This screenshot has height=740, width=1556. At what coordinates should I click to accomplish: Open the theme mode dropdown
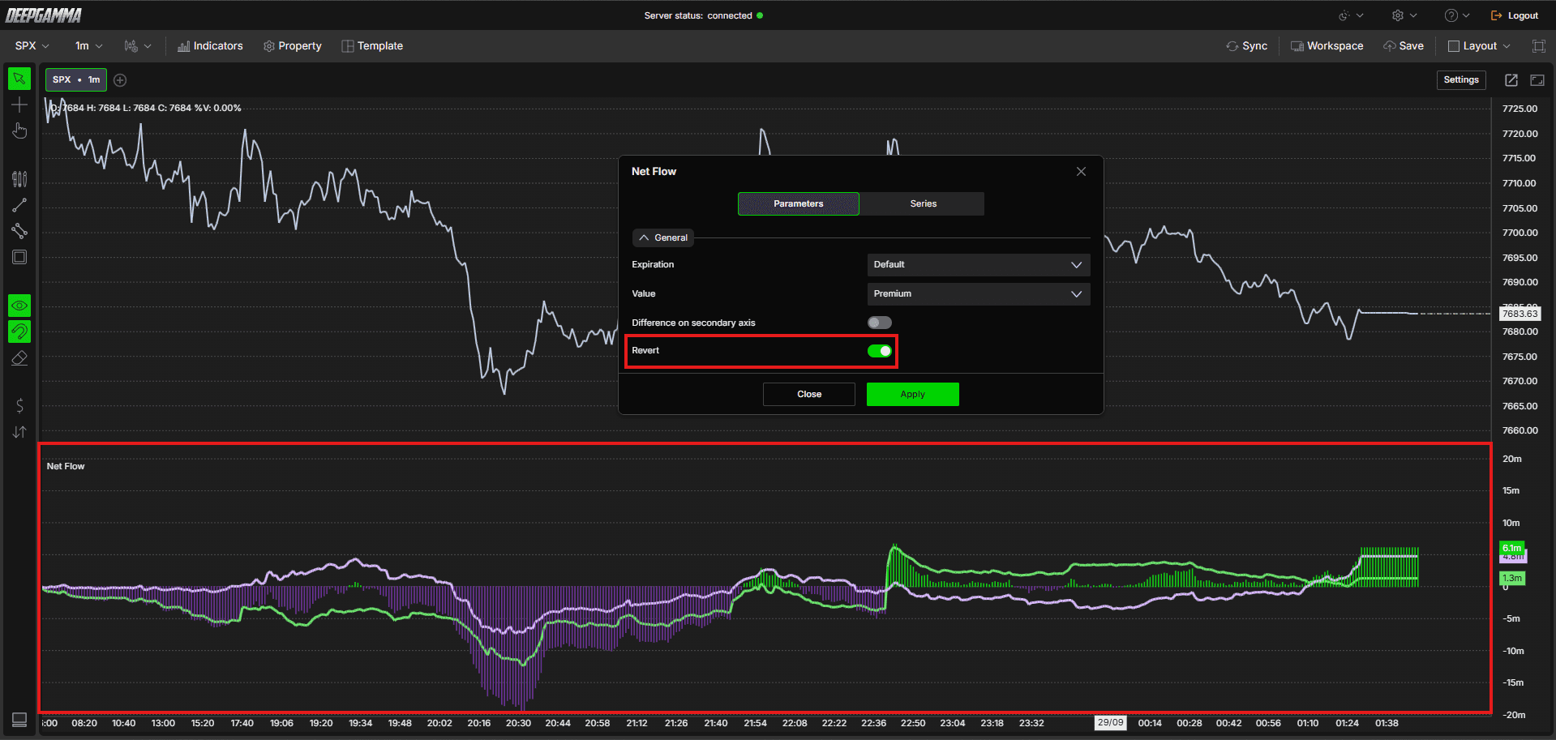click(1352, 15)
